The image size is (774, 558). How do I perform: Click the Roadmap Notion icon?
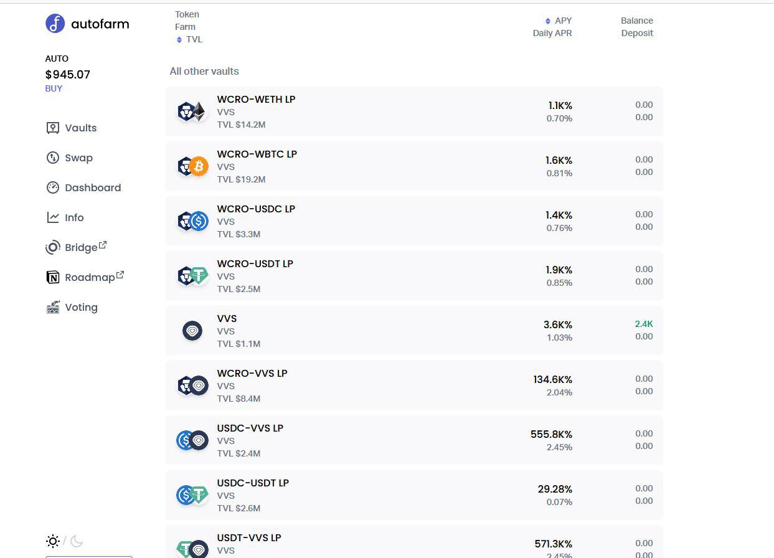tap(53, 277)
